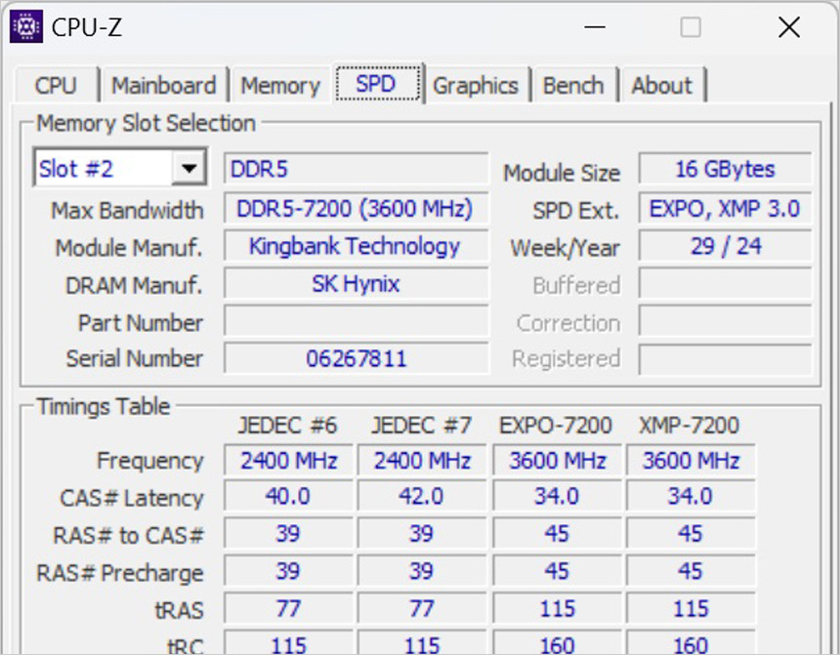
Task: Select the EXPO-7200 frequency 3600 MHz
Action: (557, 460)
